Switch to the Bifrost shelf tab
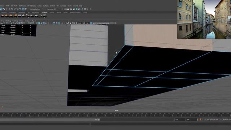This screenshot has height=130, width=231. (58, 13)
